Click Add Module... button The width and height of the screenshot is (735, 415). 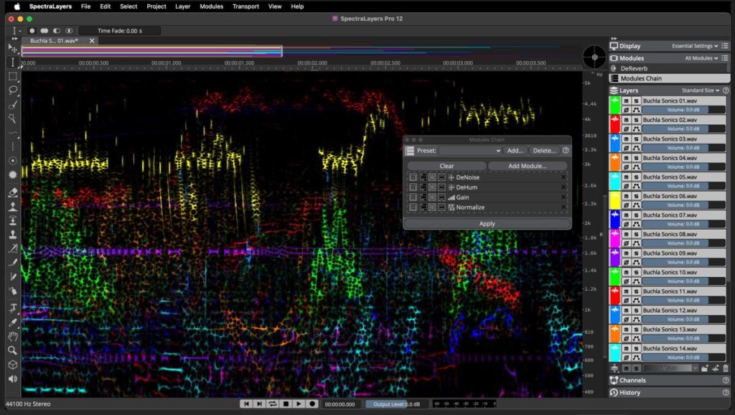[x=528, y=166]
